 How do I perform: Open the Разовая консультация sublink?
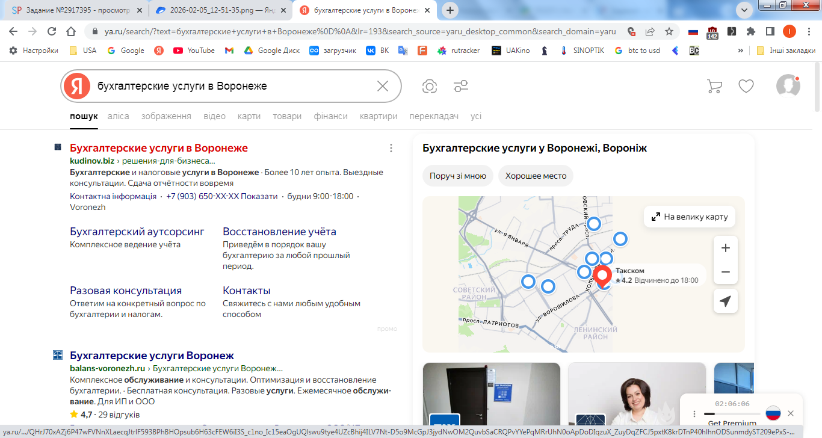pos(126,291)
